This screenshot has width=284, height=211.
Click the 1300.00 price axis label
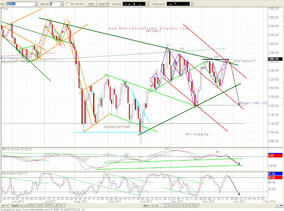[273, 44]
